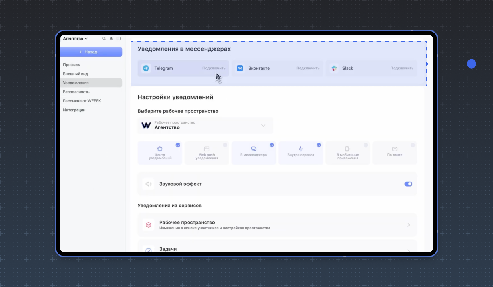Go to Интеграции in the sidebar

pyautogui.click(x=74, y=110)
